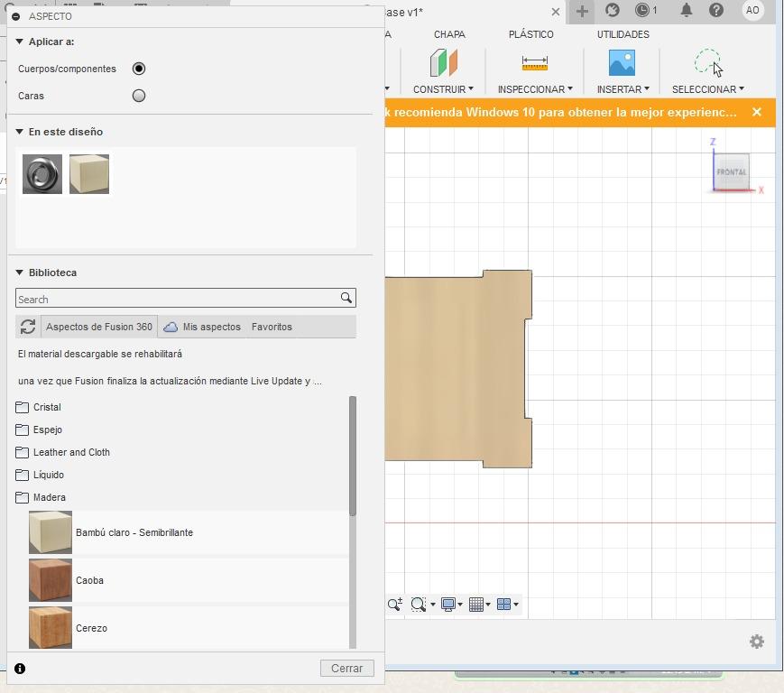Collapse the Biblioteca section
784x693 pixels.
pyautogui.click(x=20, y=273)
